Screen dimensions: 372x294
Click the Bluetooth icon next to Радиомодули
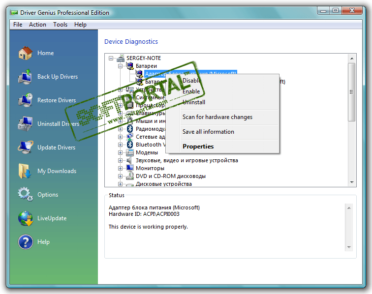pos(130,129)
